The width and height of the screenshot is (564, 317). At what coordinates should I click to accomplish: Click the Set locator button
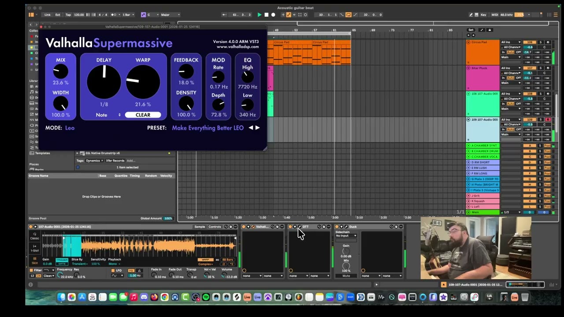click(471, 30)
